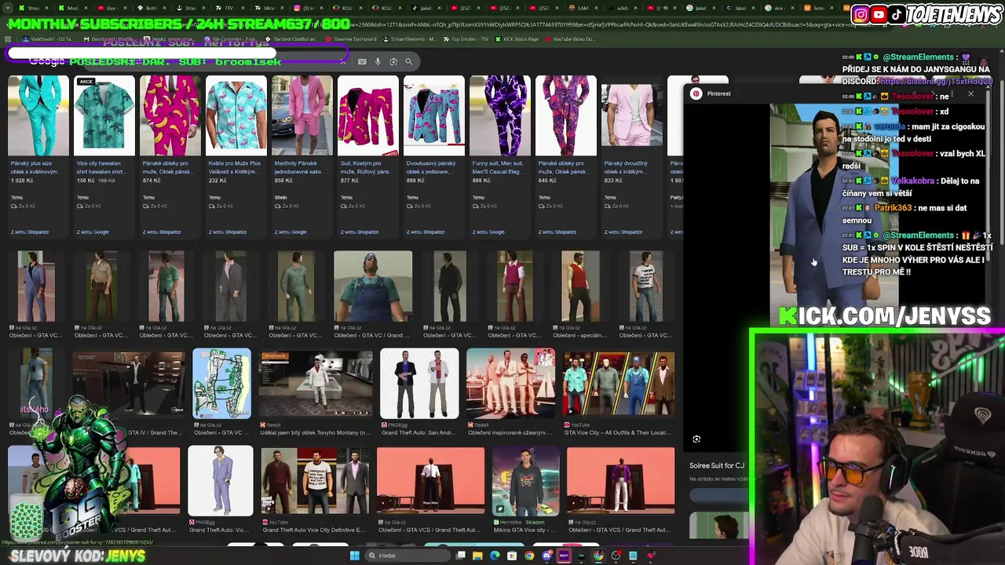
Task: Open the large blue overalls character image
Action: click(x=373, y=286)
